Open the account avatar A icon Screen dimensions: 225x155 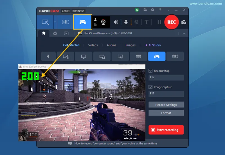(x=137, y=10)
